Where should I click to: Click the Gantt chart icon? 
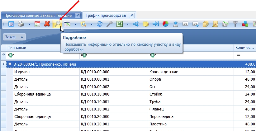[x=67, y=24]
